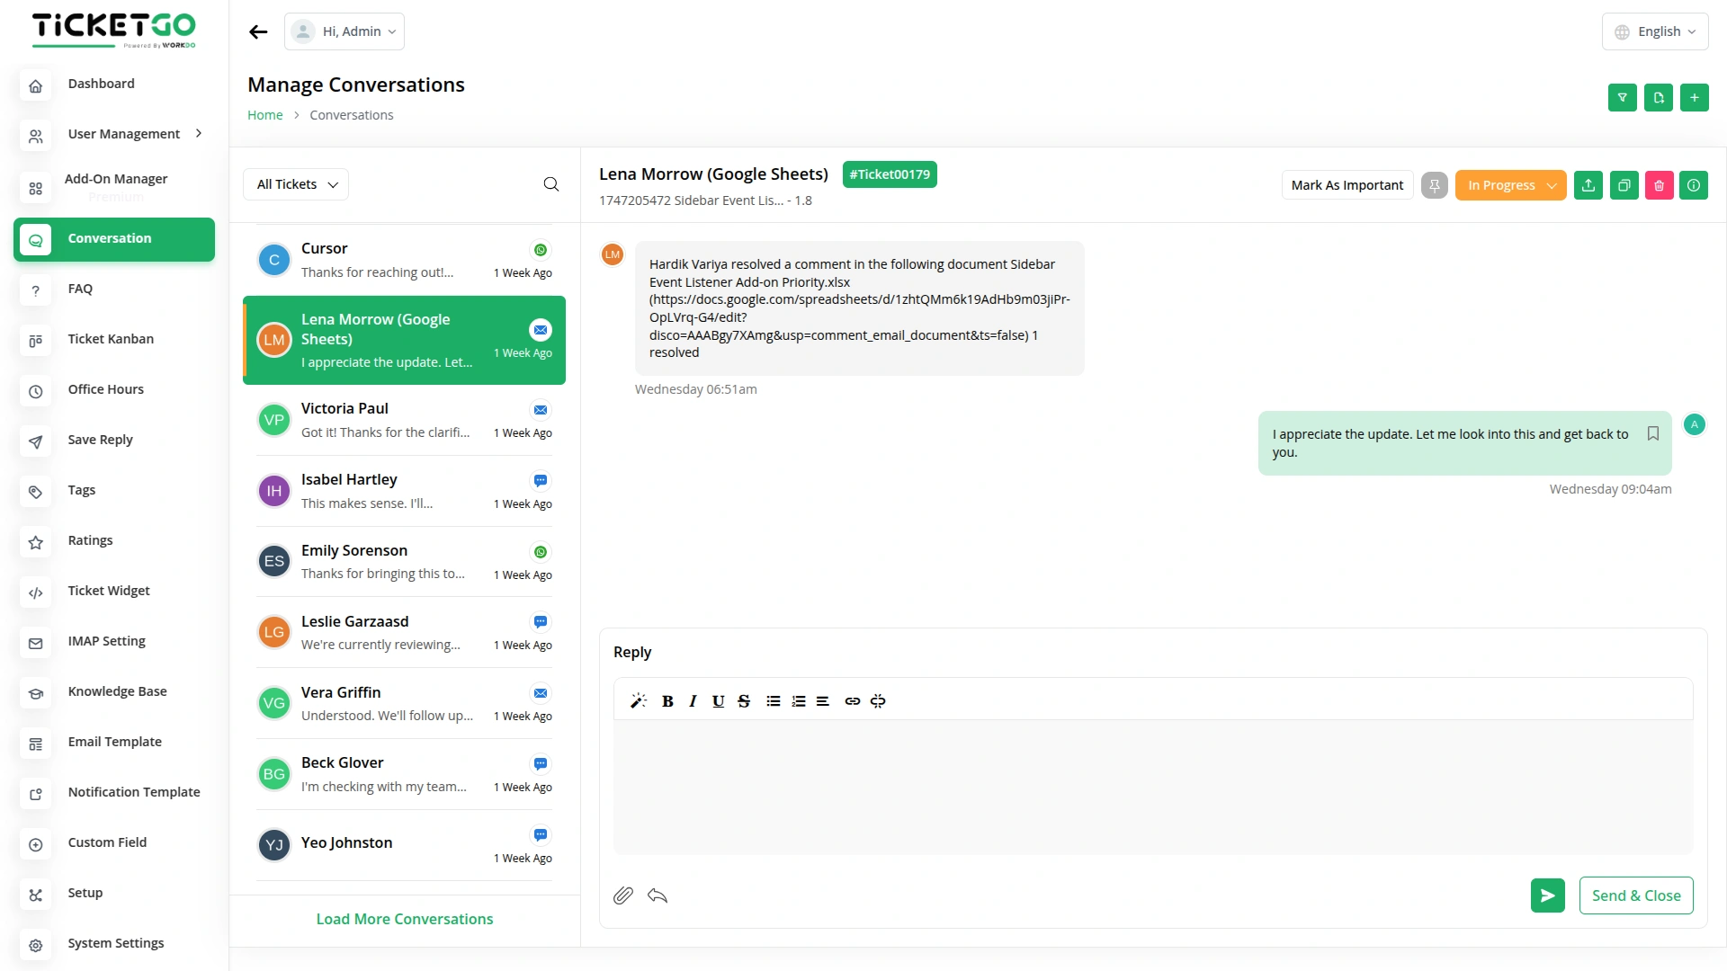
Task: Toggle the pin icon beside Mark As Important
Action: pyautogui.click(x=1435, y=185)
